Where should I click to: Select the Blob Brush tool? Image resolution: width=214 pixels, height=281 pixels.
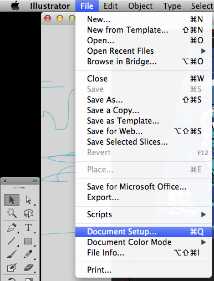pos(12,268)
